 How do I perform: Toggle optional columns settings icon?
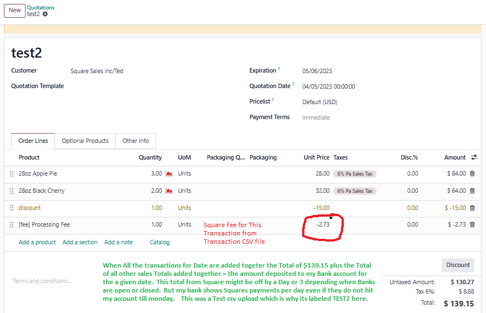coord(474,157)
